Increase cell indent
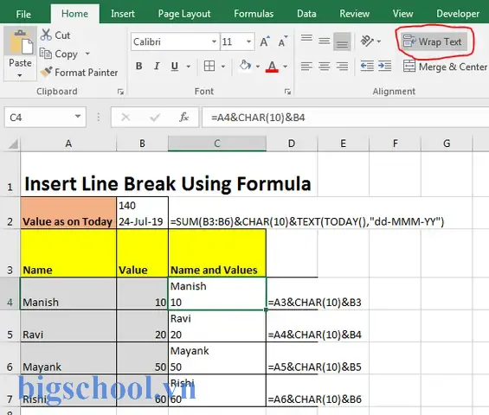 385,66
